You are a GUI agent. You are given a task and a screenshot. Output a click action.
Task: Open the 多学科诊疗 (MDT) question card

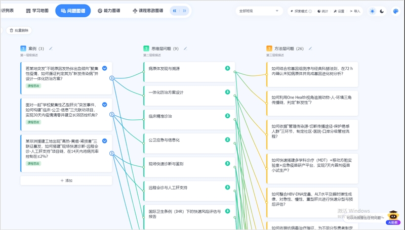(x=312, y=169)
